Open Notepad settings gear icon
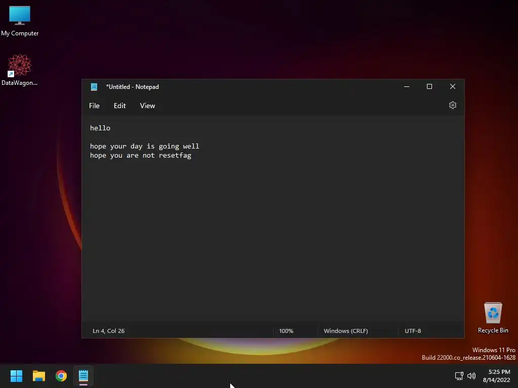The width and height of the screenshot is (518, 388). click(x=453, y=105)
